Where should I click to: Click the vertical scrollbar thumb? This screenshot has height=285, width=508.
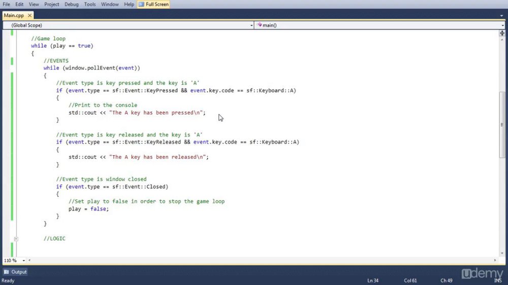[x=502, y=125]
